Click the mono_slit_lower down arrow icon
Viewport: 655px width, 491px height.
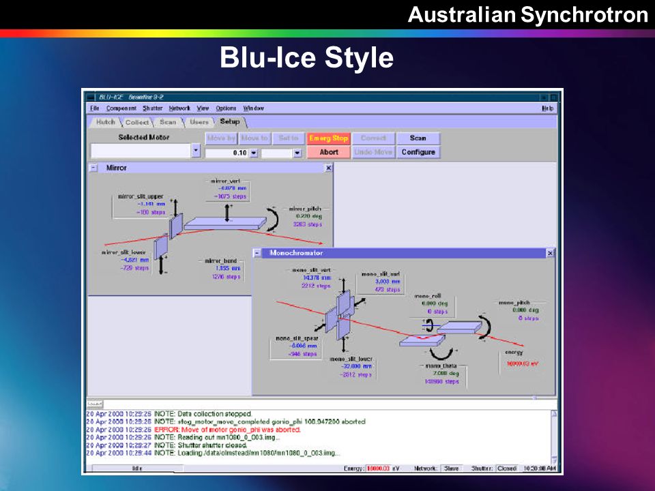(x=344, y=344)
